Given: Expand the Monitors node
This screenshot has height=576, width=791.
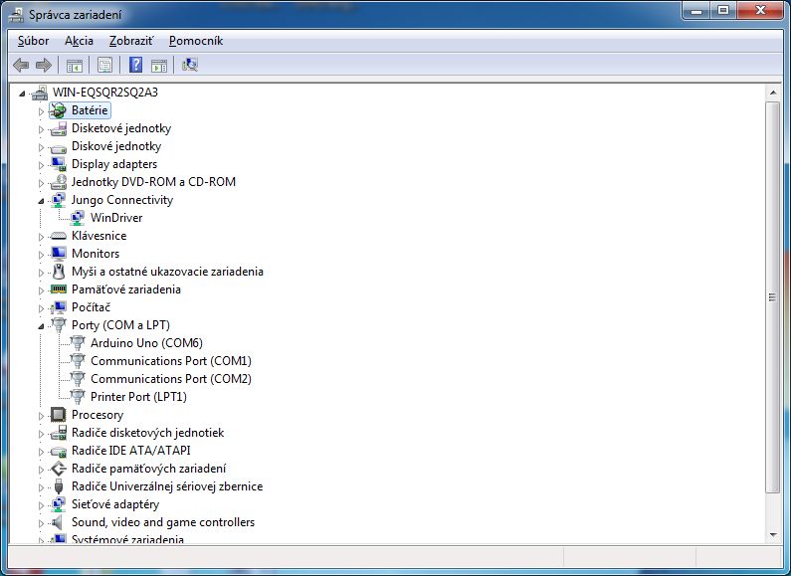Looking at the screenshot, I should [x=42, y=255].
